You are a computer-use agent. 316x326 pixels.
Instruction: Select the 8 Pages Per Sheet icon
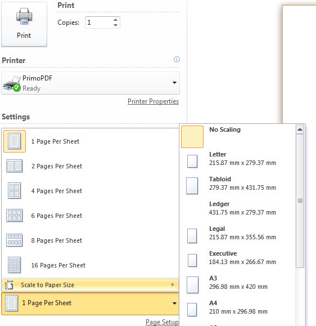point(14,240)
